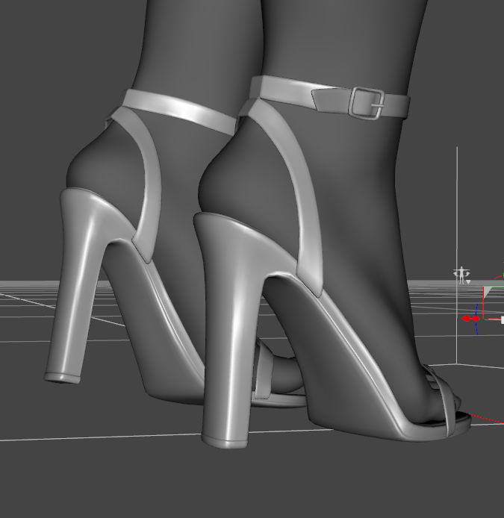This screenshot has width=504, height=518.
Task: Open the small dropdown arrow beside figure icon
Action: [x=468, y=282]
